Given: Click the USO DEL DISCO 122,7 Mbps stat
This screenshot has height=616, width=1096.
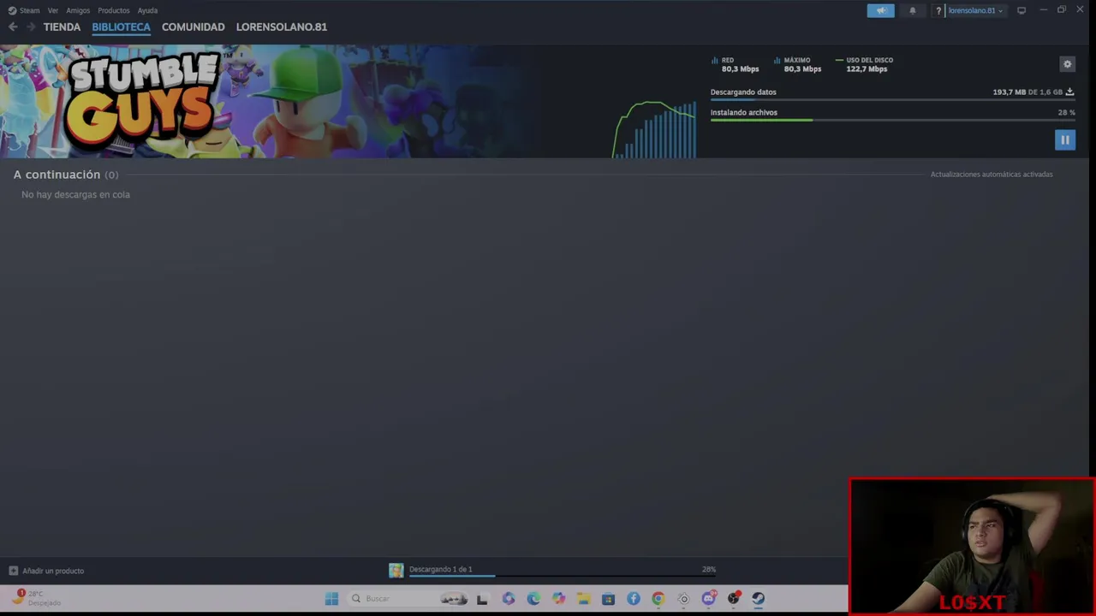Looking at the screenshot, I should click(865, 64).
